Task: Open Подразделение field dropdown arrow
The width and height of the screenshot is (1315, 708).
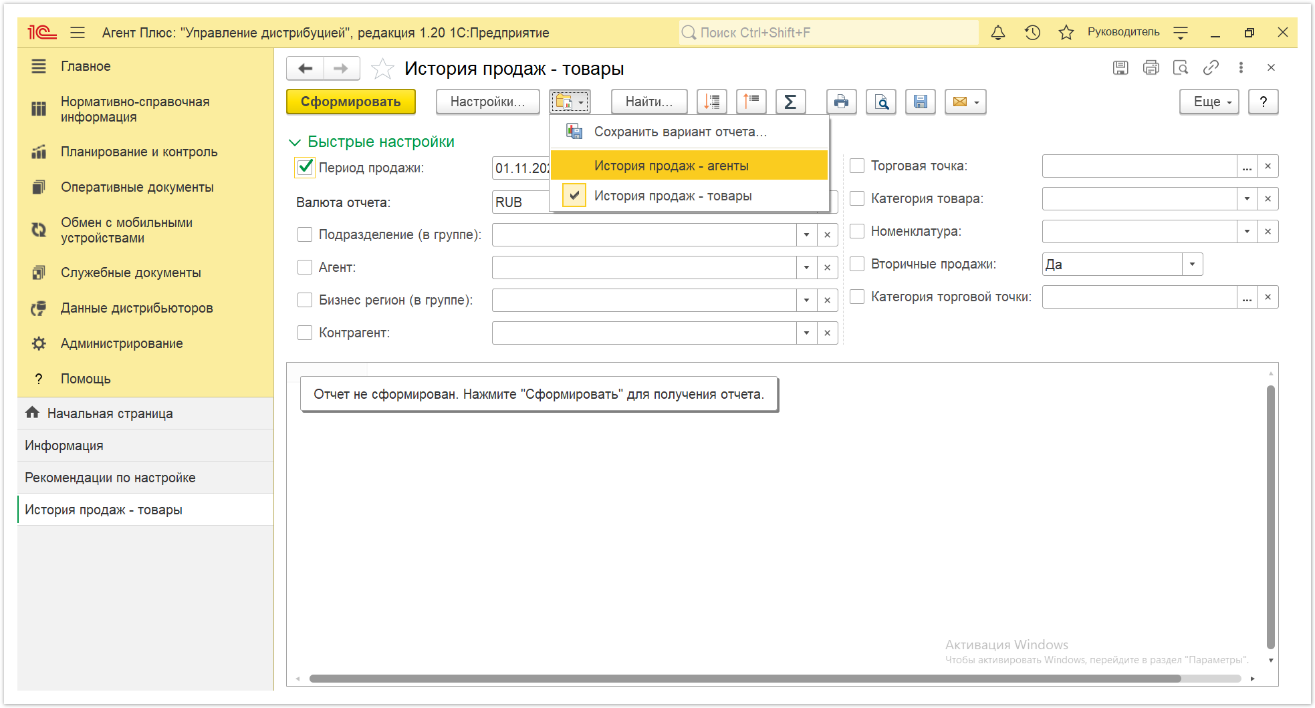Action: (x=806, y=234)
